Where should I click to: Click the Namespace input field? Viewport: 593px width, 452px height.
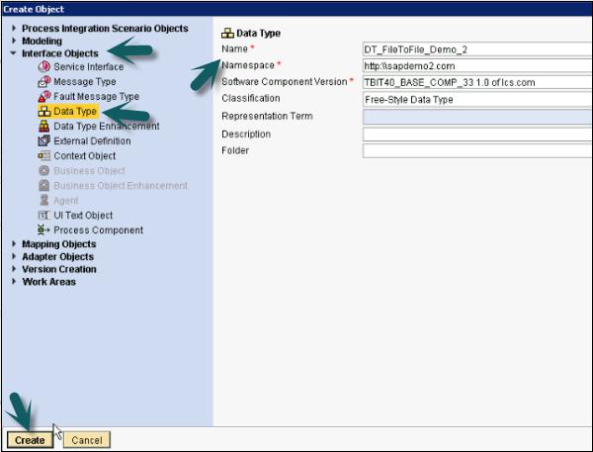[477, 66]
